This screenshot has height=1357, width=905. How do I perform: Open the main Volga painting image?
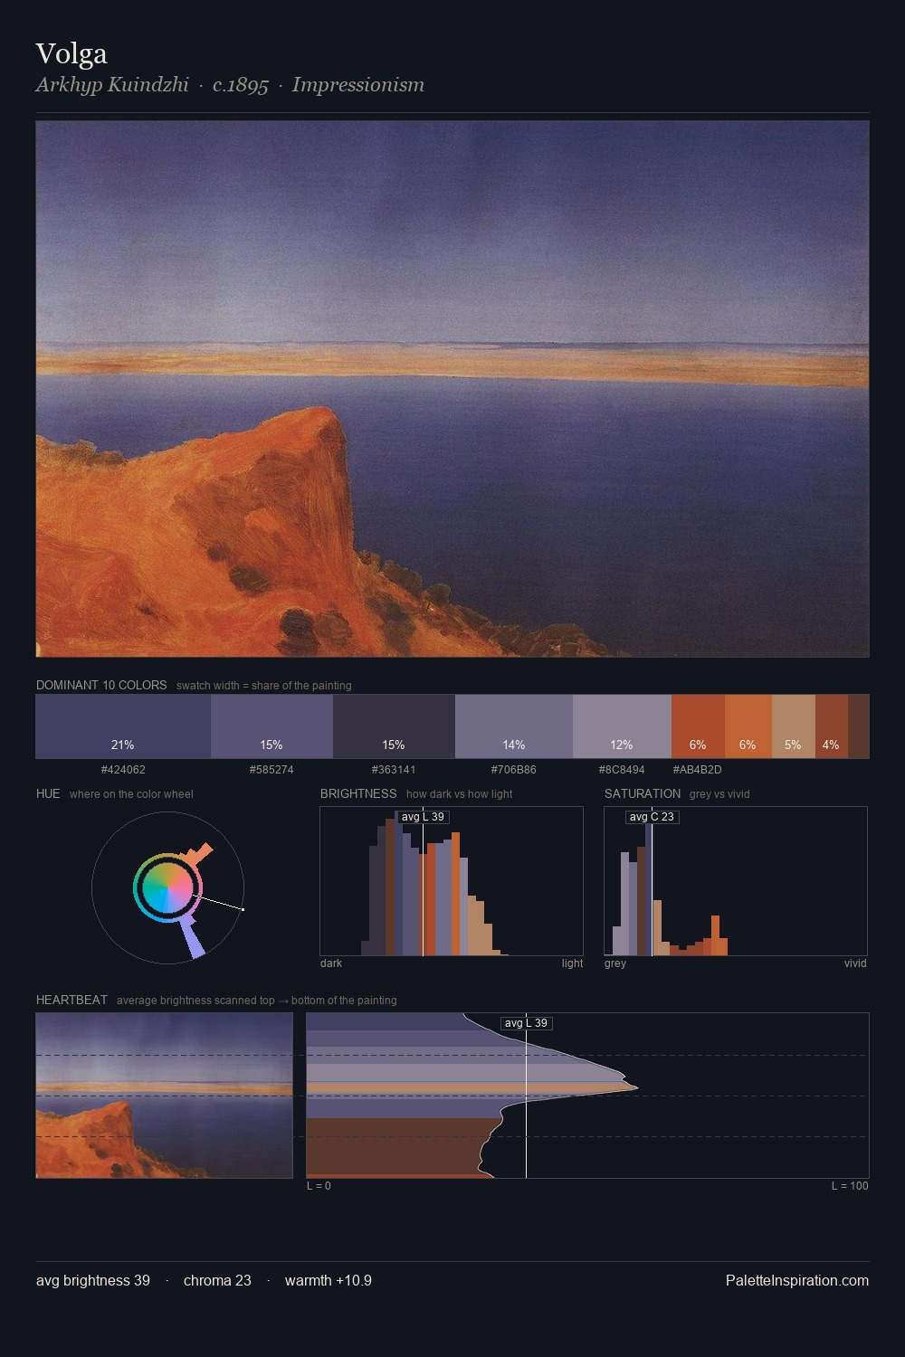[452, 389]
